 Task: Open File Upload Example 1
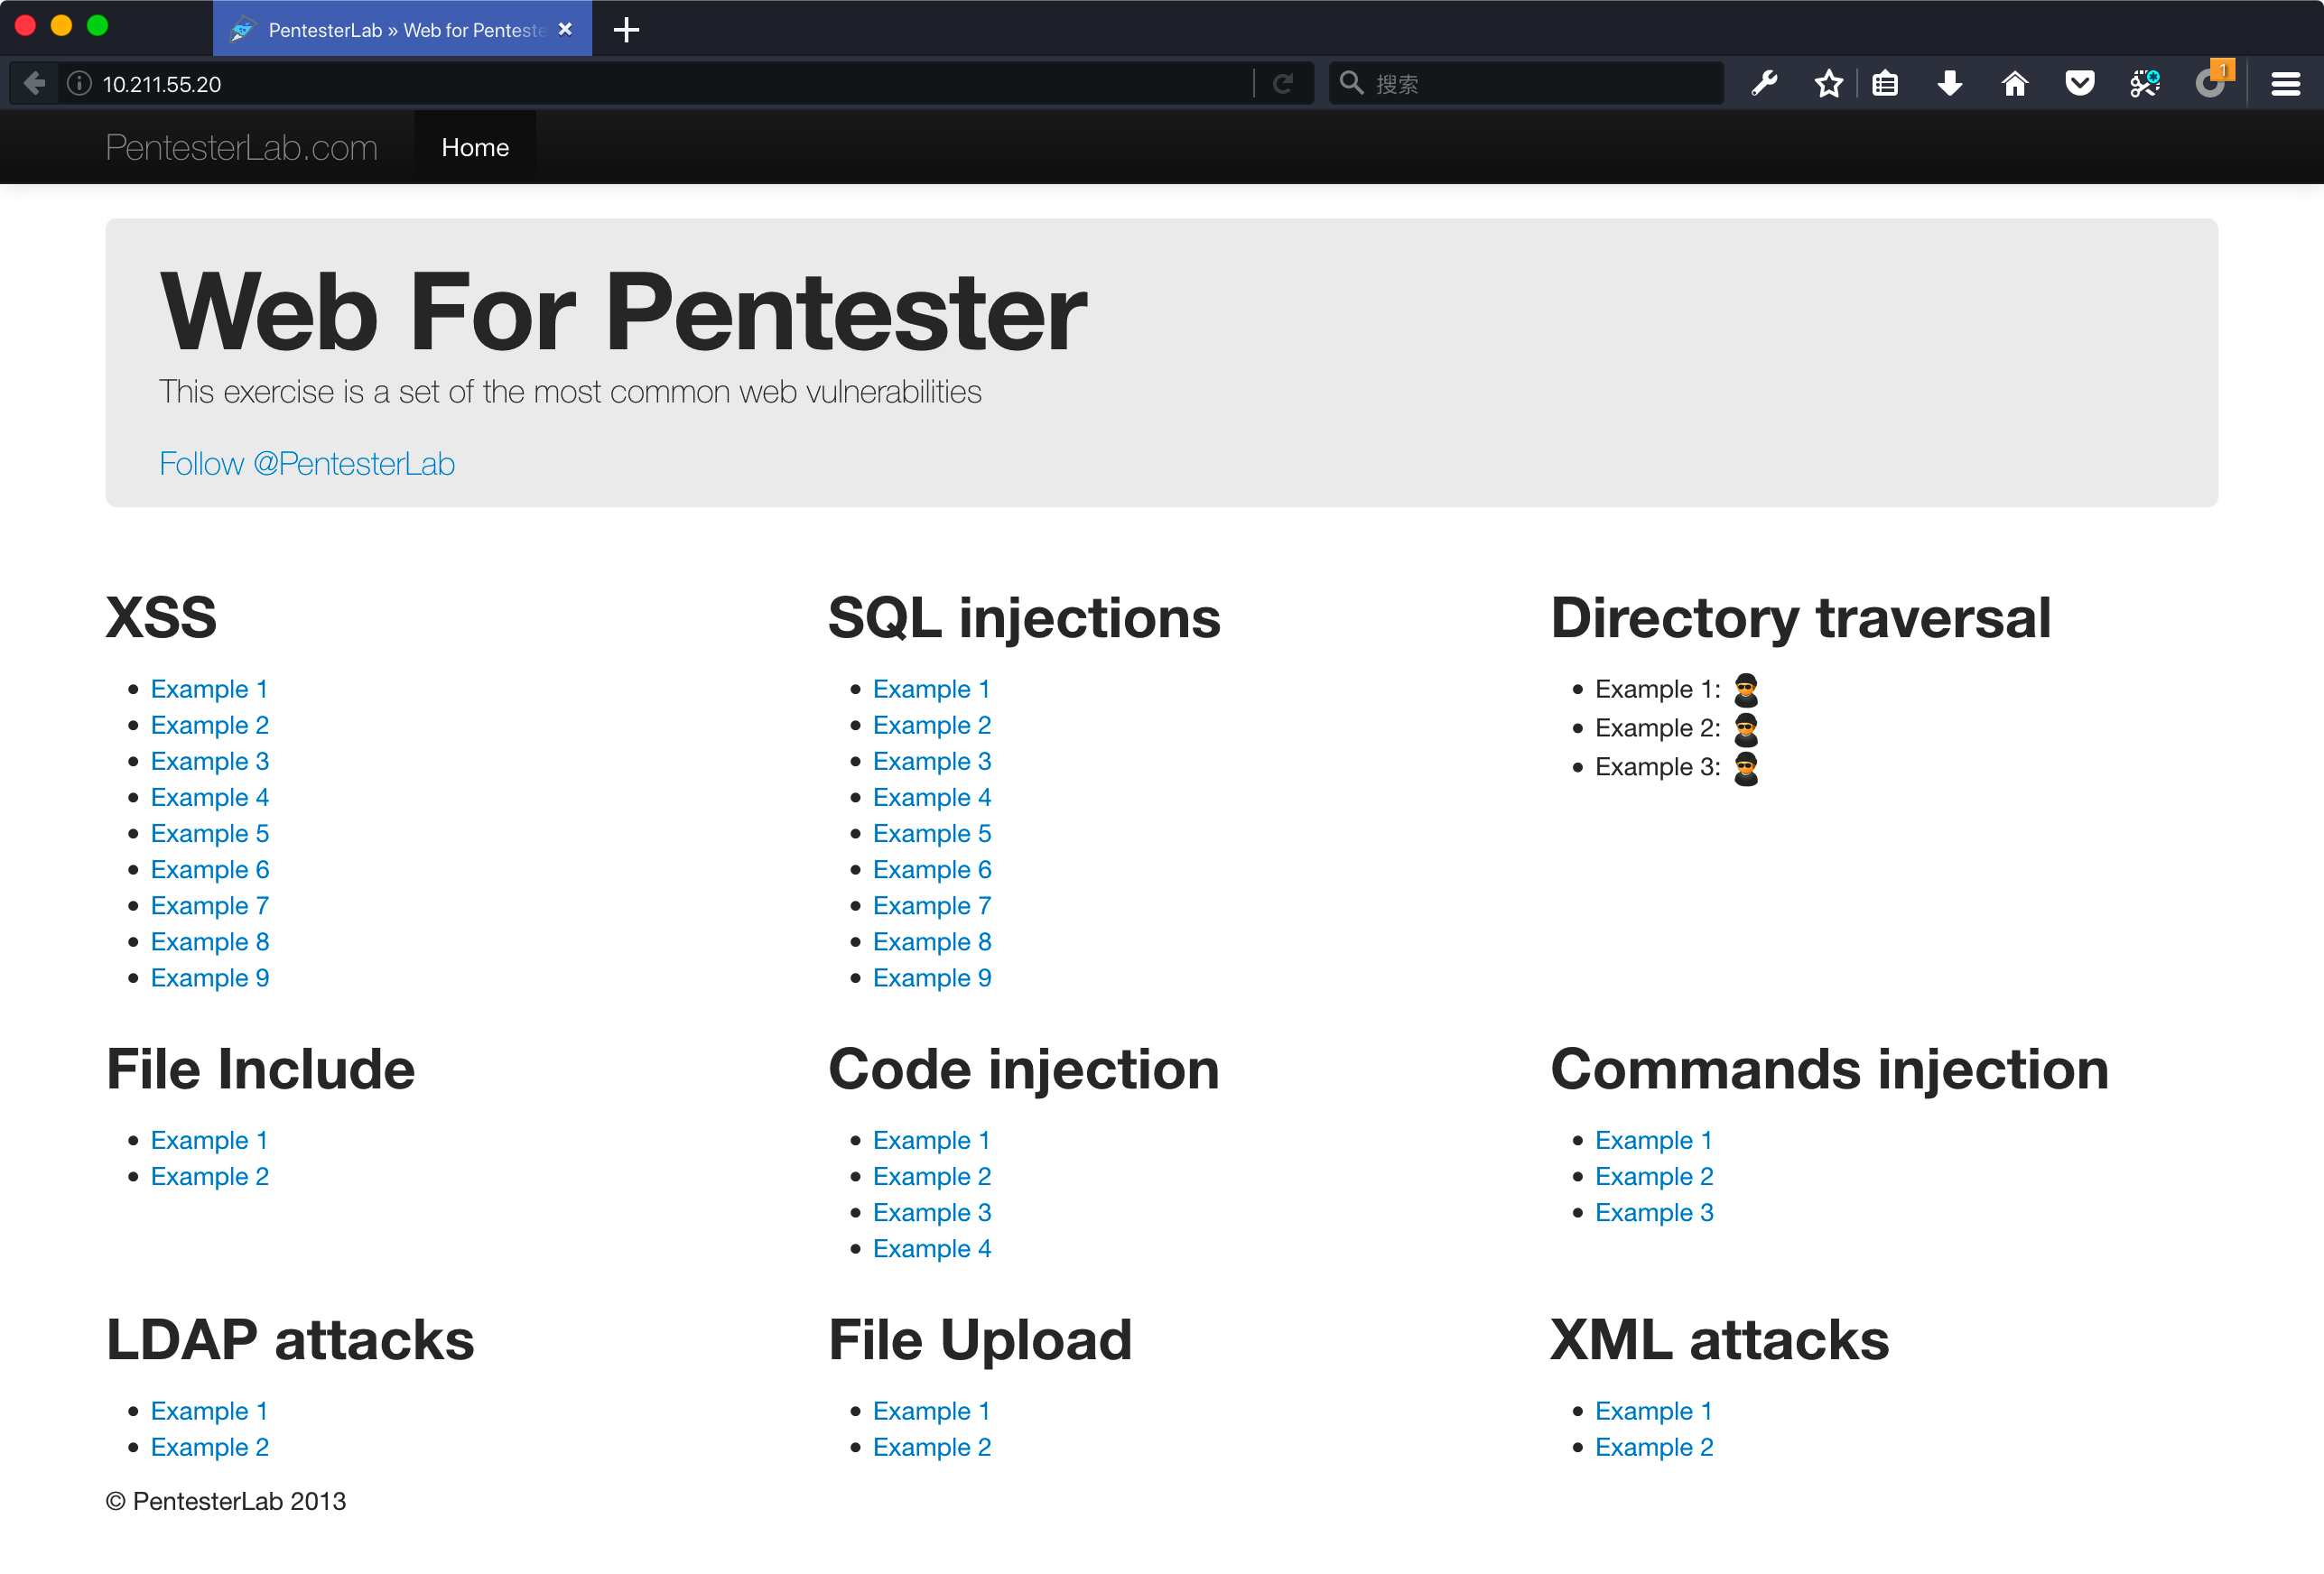point(931,1410)
